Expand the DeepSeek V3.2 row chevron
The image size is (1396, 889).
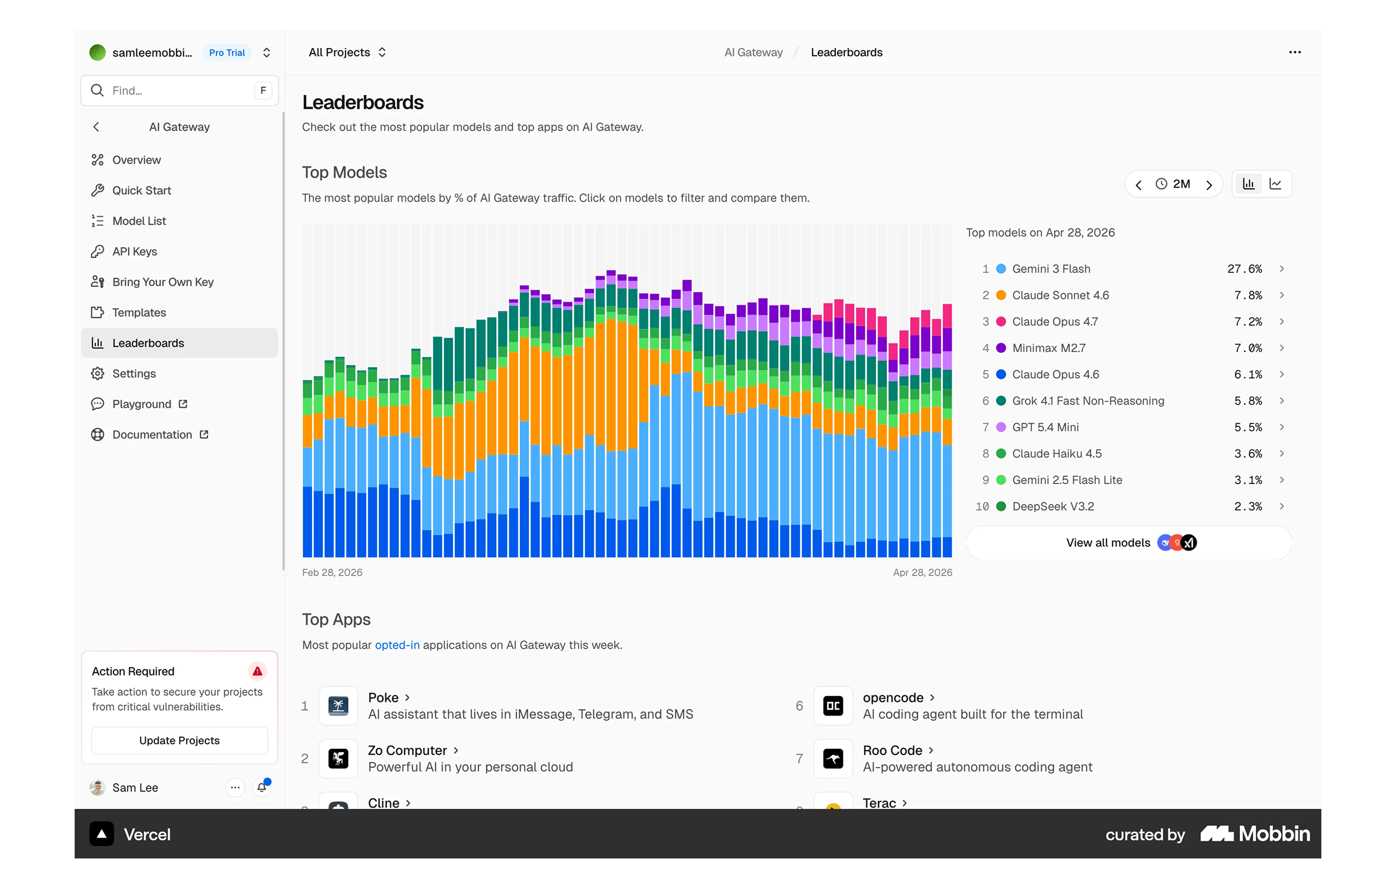click(1282, 506)
